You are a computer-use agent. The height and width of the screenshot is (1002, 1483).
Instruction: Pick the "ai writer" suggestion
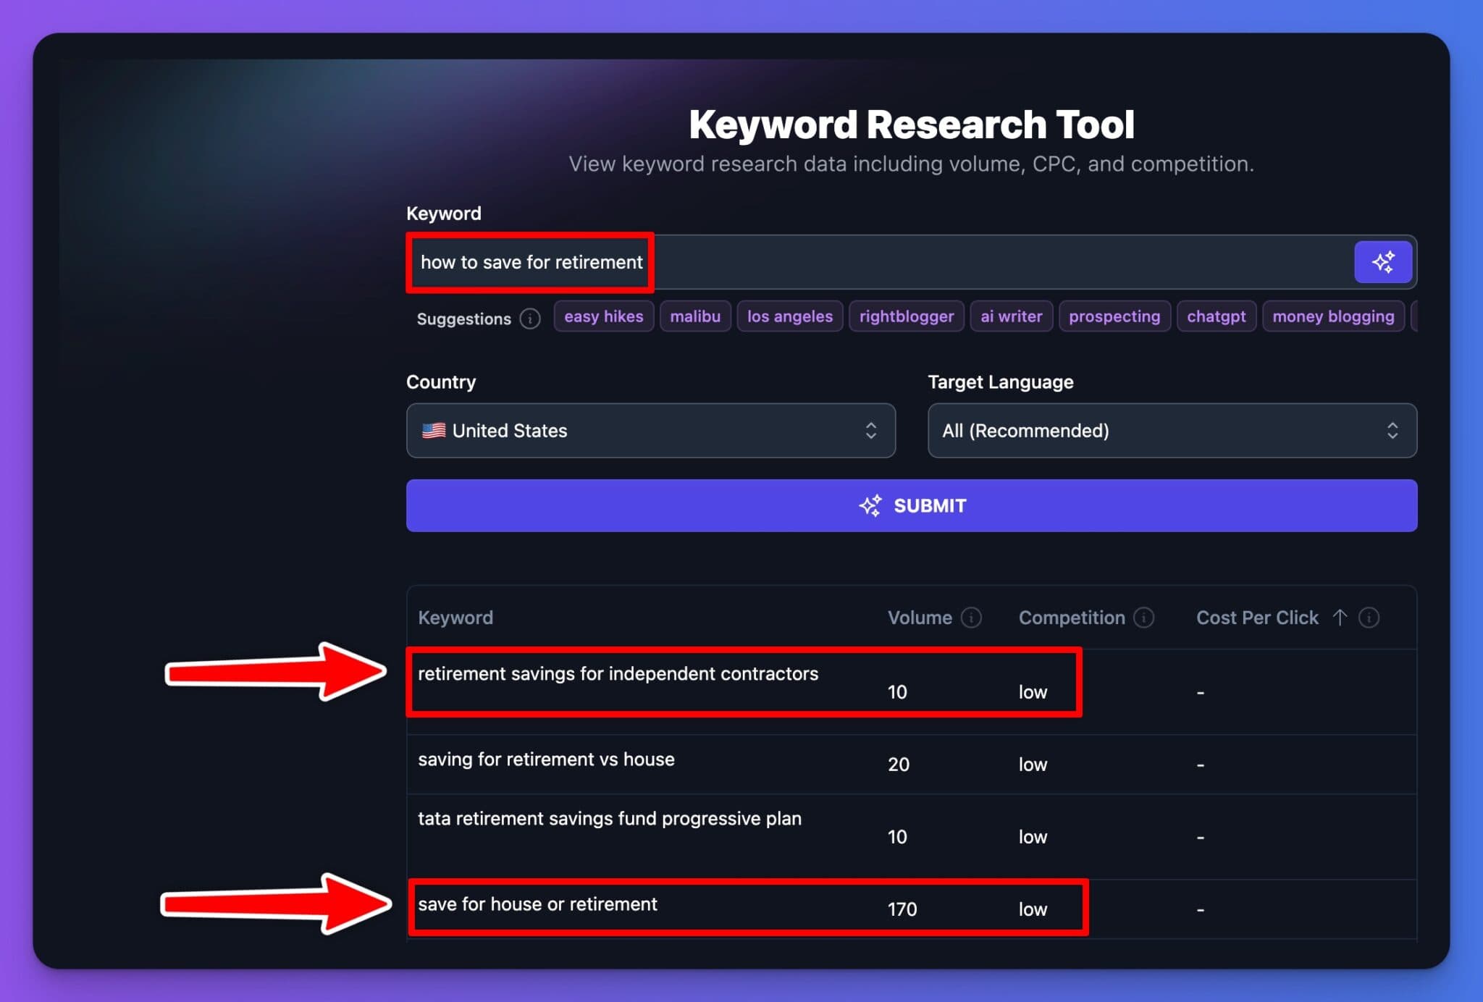pos(1011,316)
